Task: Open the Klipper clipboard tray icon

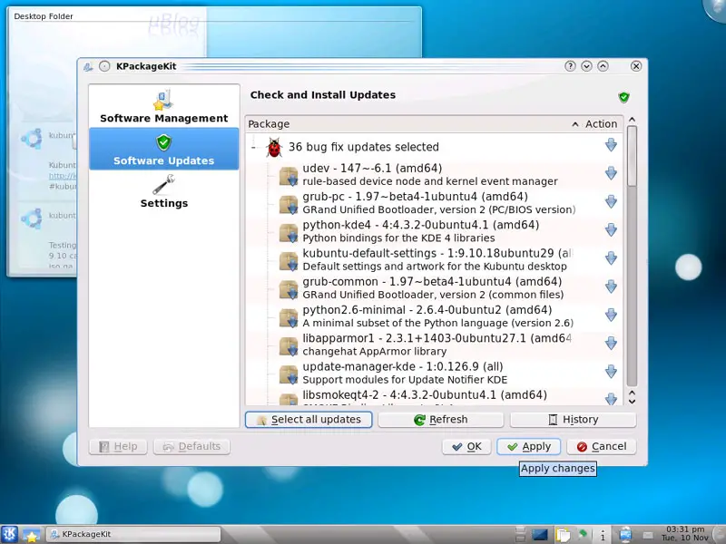Action: point(563,535)
